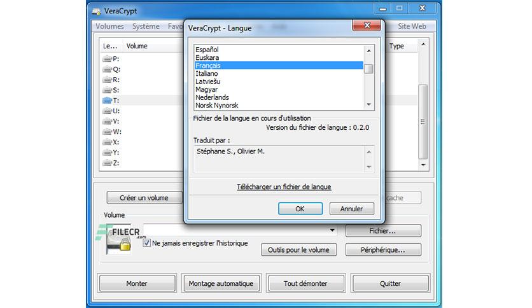Open the Volumes menu
The height and width of the screenshot is (308, 532).
click(x=109, y=26)
